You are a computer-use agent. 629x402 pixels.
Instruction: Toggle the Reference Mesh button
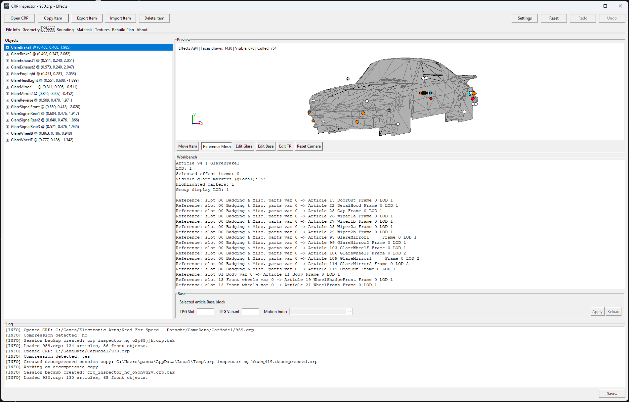point(217,146)
